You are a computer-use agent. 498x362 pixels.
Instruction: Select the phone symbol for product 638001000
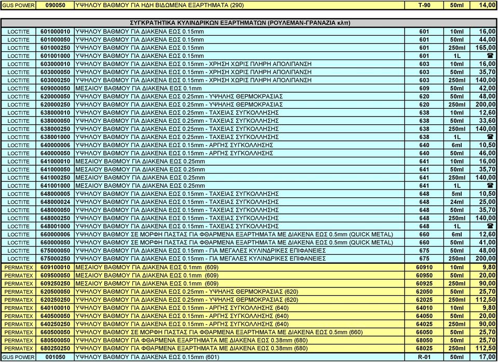[490, 137]
